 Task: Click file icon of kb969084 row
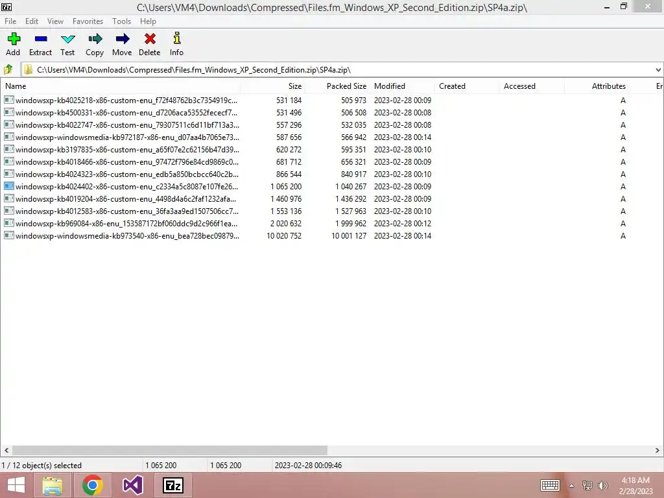point(9,223)
